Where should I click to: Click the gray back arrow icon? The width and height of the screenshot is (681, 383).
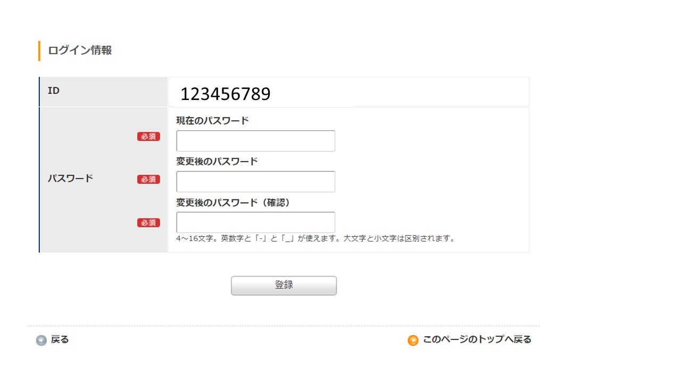41,340
